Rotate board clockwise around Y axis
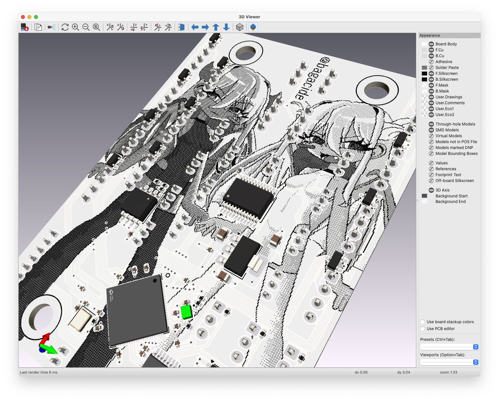Viewport: 499px width, 401px height. point(134,27)
